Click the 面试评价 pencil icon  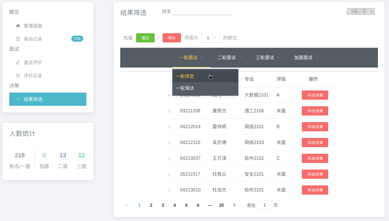click(18, 63)
